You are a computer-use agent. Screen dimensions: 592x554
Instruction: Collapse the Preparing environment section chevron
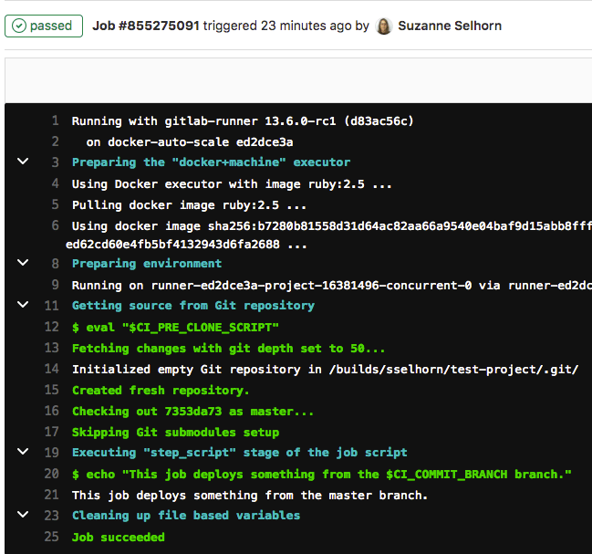[22, 263]
